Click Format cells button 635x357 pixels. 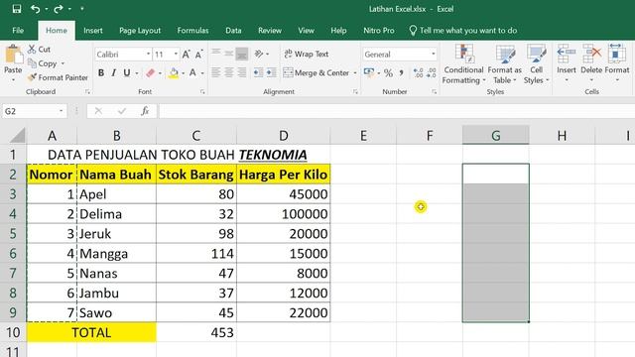617,62
